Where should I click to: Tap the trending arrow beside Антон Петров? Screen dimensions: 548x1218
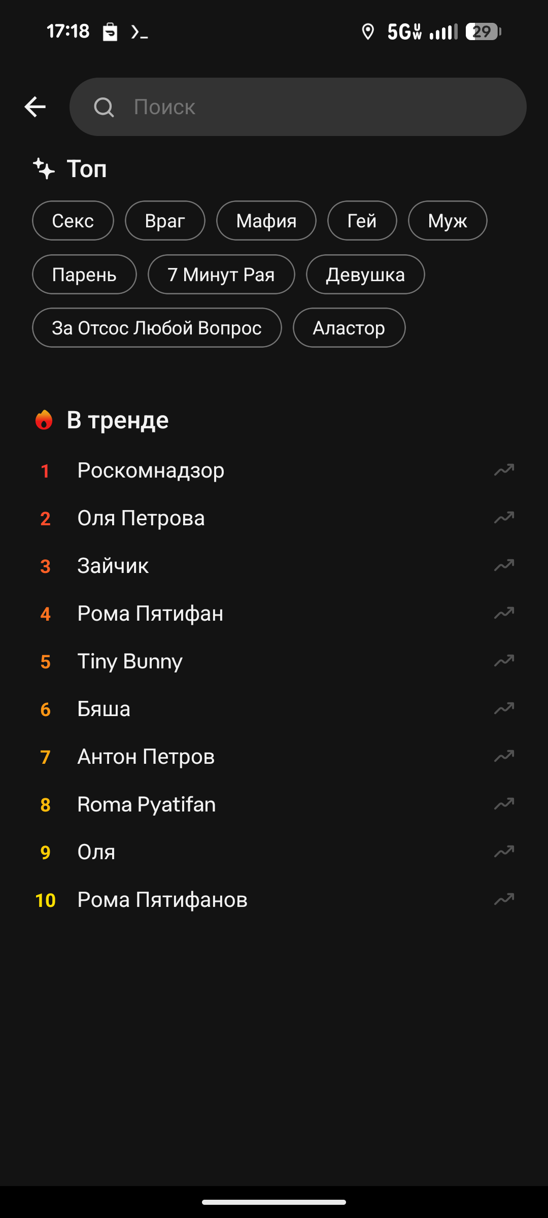(x=504, y=756)
